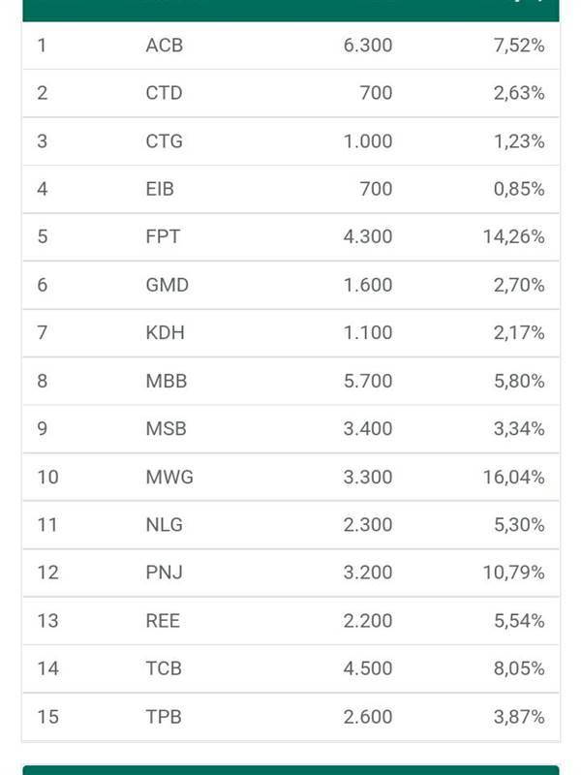
Task: Select the KDH ticker
Action: coord(165,332)
